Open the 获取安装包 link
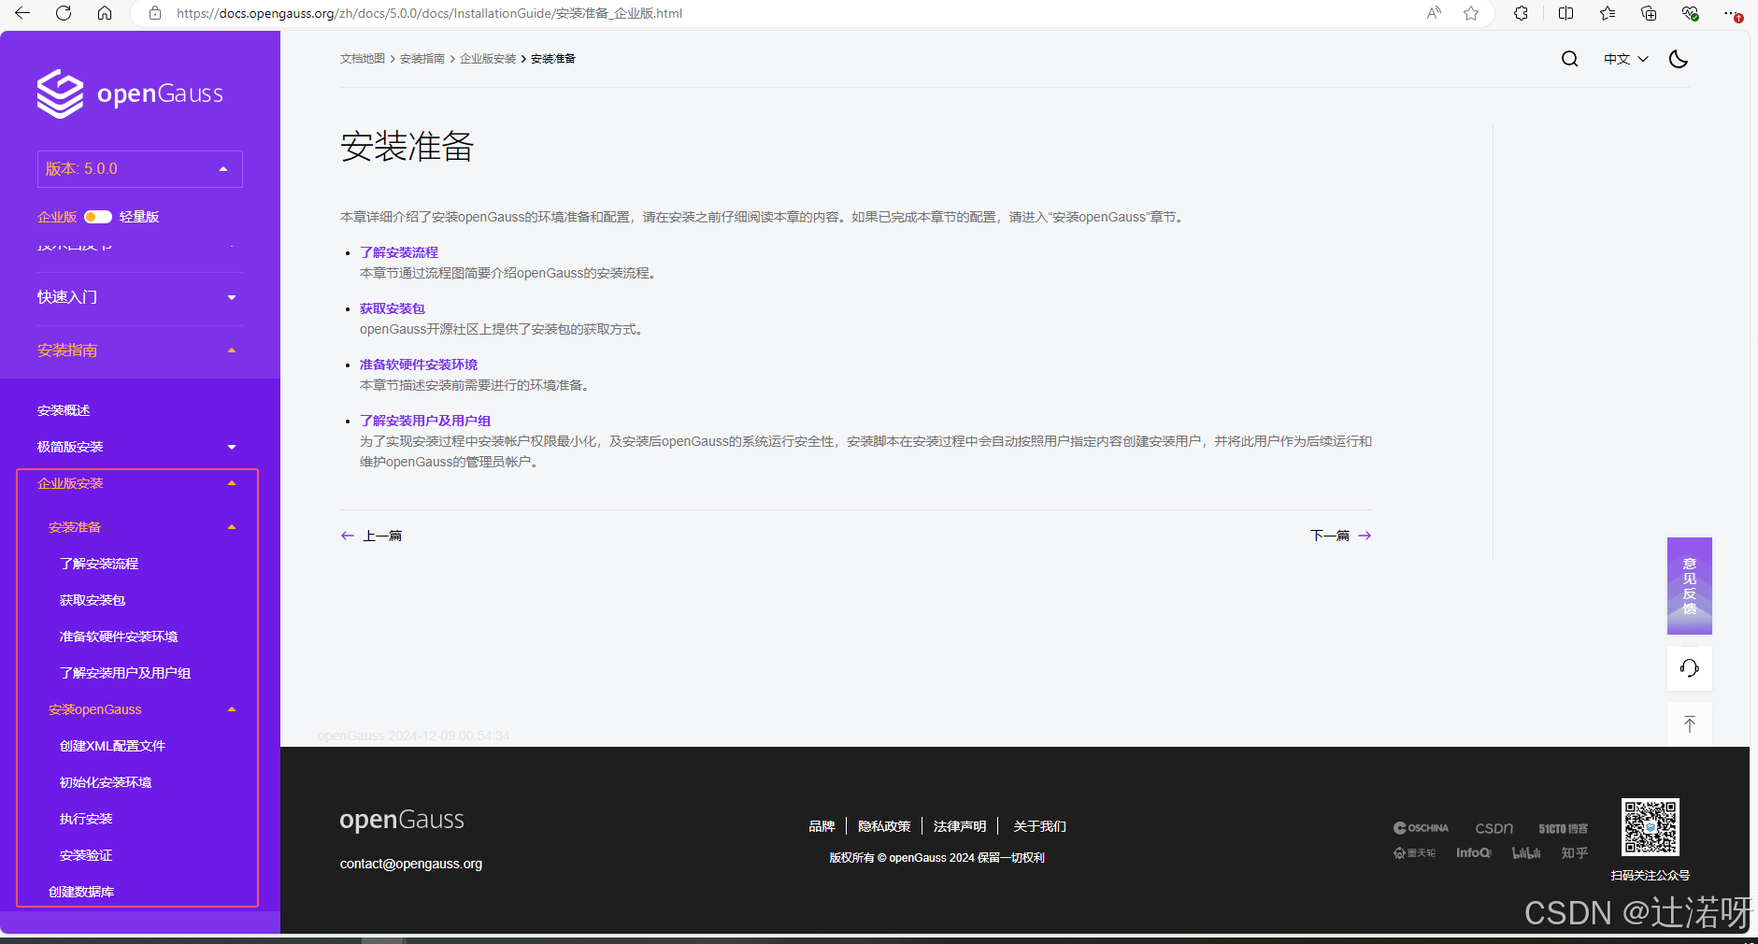The image size is (1758, 944). [391, 308]
